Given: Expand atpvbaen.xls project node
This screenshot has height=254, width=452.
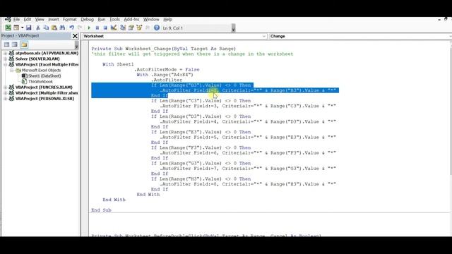Looking at the screenshot, I should (x=5, y=54).
